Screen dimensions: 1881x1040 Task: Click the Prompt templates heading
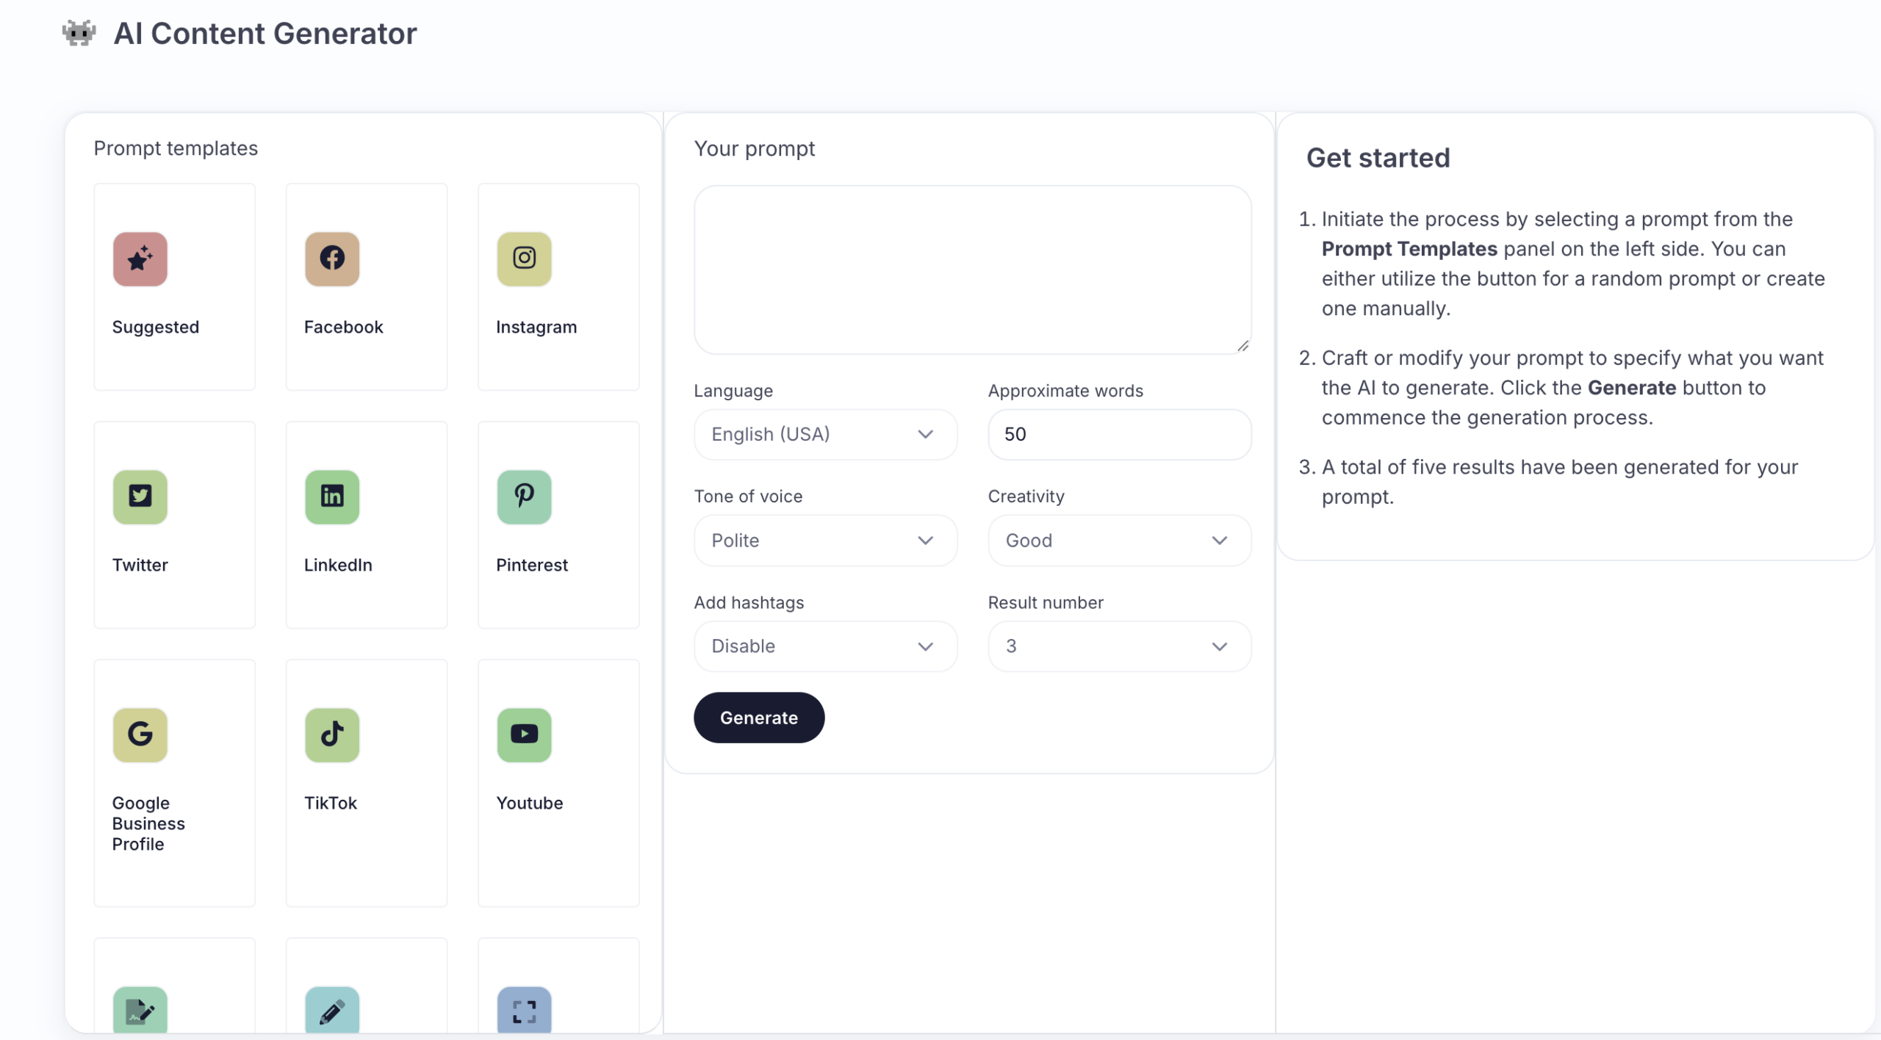click(x=176, y=148)
